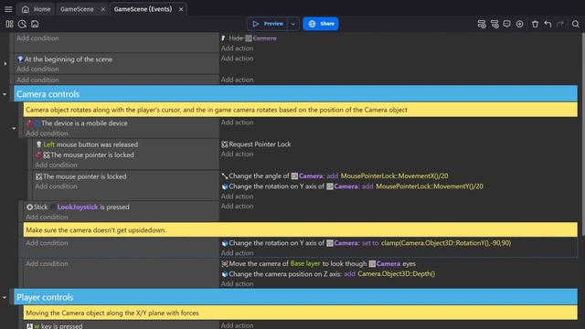The image size is (585, 329).
Task: Toggle inverted condition on mouse pointer is locked
Action: click(x=38, y=155)
